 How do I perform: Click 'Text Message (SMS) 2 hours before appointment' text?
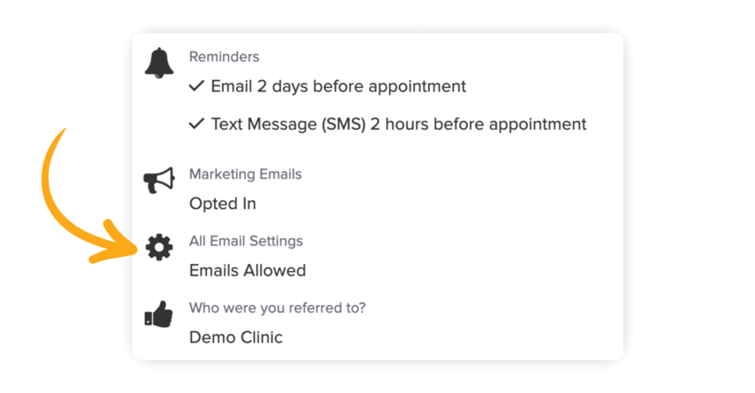tap(399, 124)
